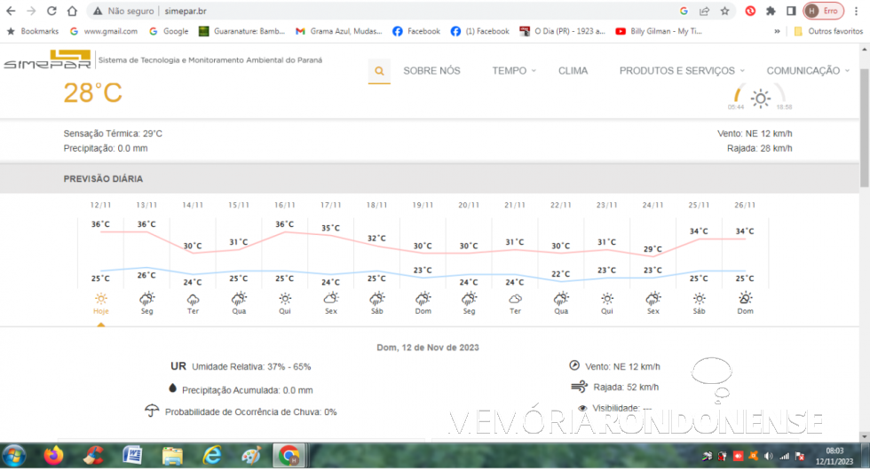Select Tuesday 14/11 rain forecast icon
The image size is (870, 470).
click(193, 300)
